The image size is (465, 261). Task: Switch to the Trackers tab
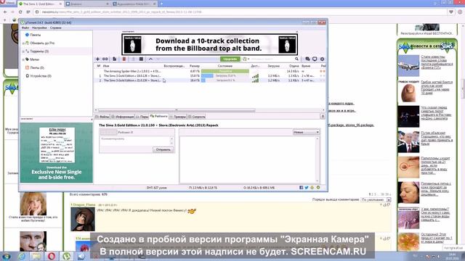pyautogui.click(x=178, y=117)
